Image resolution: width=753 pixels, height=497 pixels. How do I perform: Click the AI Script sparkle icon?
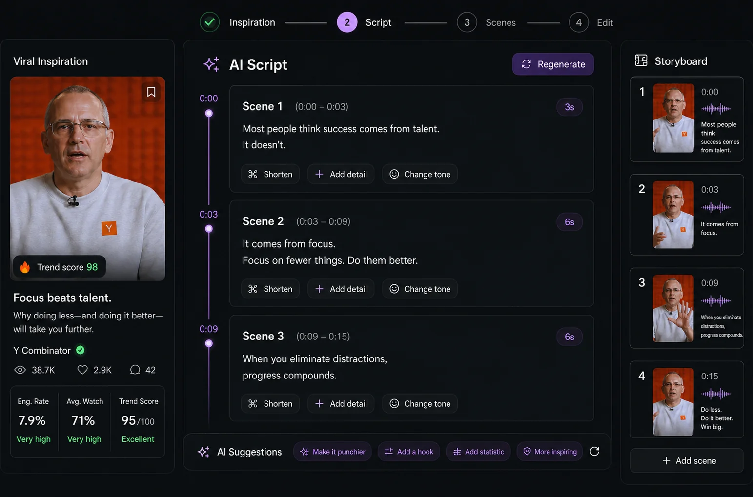tap(211, 64)
